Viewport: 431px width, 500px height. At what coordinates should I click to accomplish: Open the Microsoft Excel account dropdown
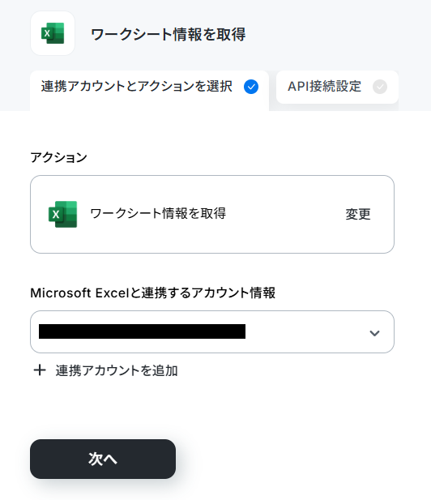click(212, 331)
